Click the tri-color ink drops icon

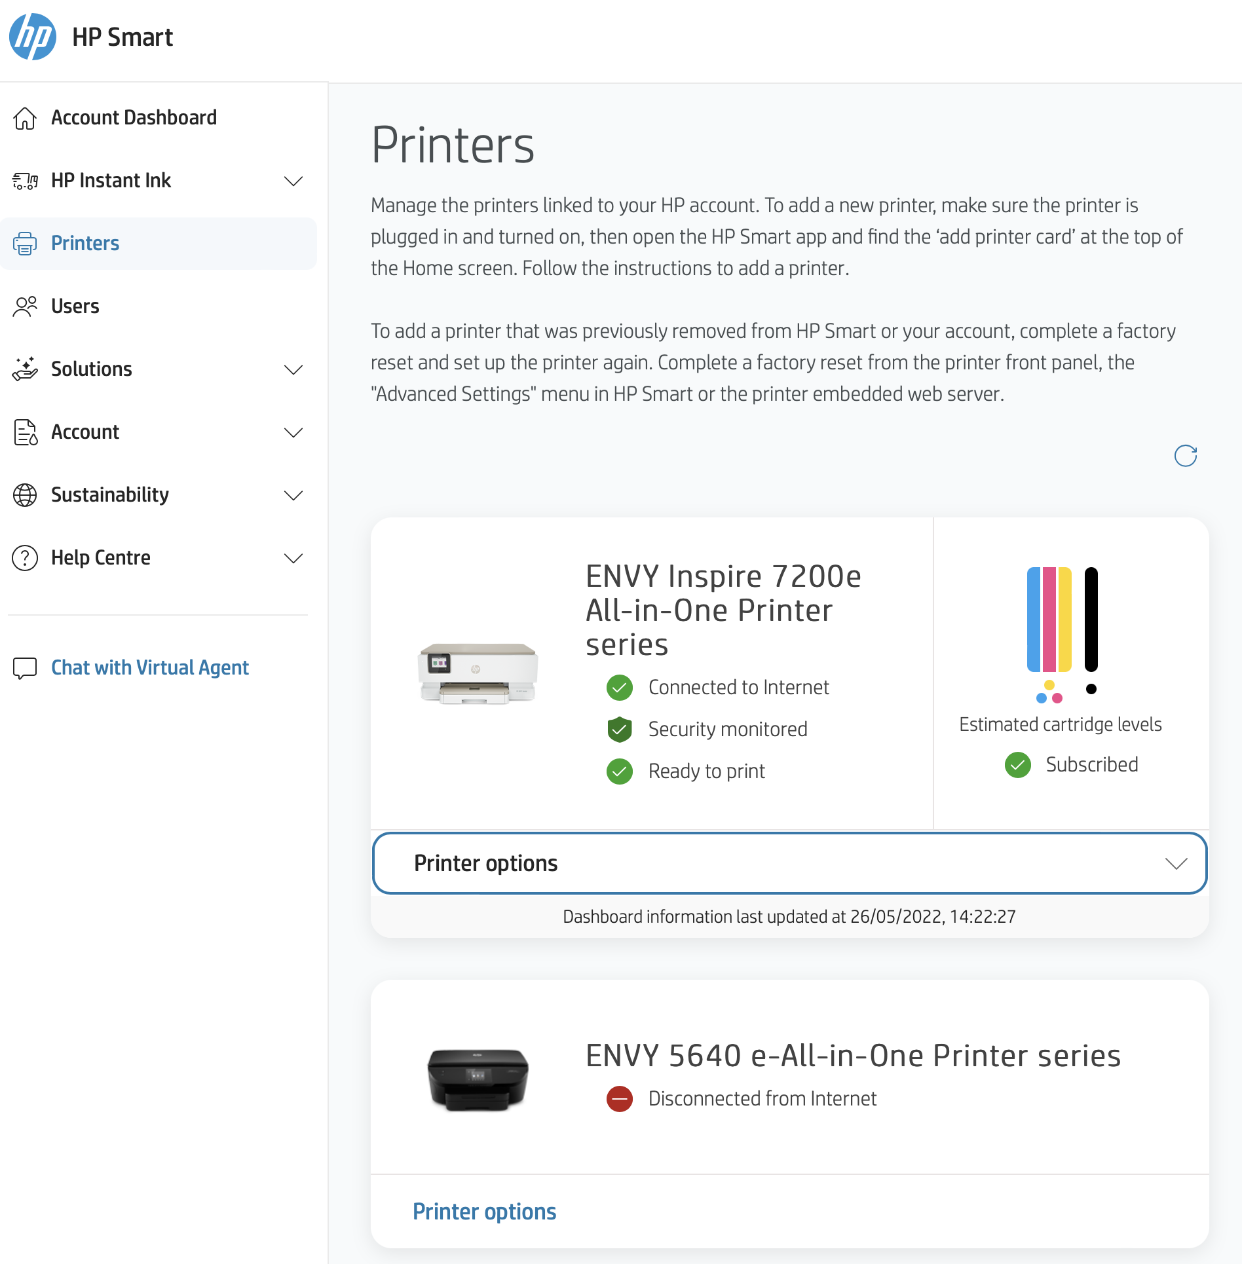coord(1049,692)
